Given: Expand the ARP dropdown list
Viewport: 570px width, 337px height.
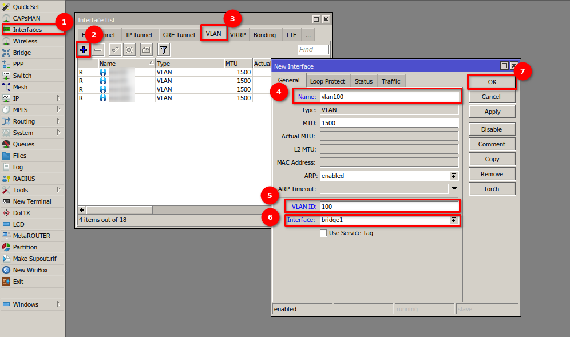Looking at the screenshot, I should 453,176.
